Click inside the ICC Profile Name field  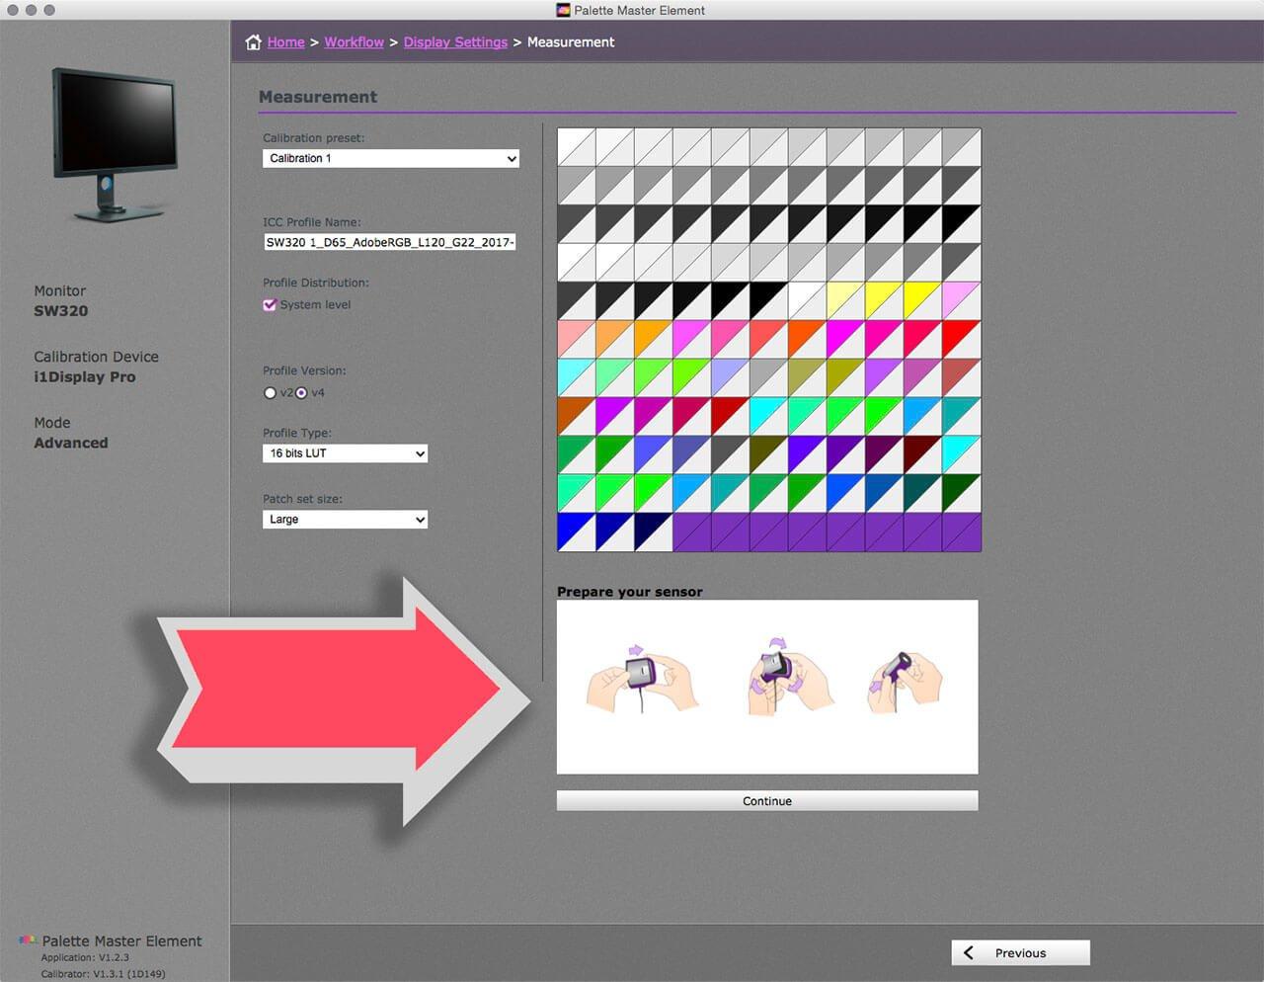pos(389,242)
